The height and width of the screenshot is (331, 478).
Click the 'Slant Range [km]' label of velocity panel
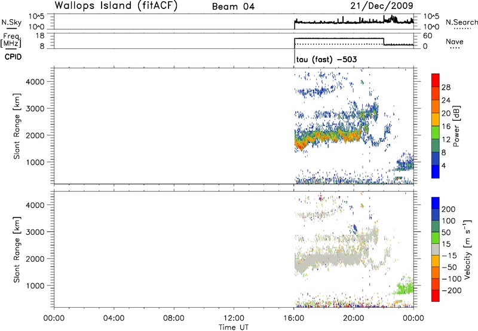(x=17, y=249)
